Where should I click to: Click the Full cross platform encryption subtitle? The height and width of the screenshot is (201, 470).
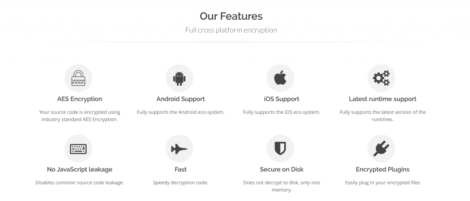coord(231,30)
